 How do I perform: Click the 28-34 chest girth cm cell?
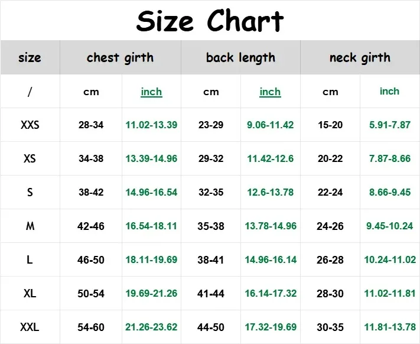[91, 125]
